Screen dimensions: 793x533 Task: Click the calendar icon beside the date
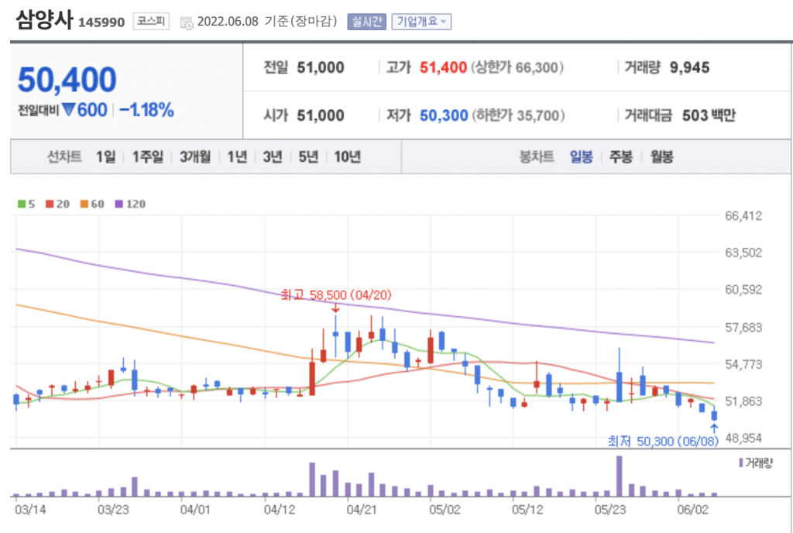pos(187,22)
